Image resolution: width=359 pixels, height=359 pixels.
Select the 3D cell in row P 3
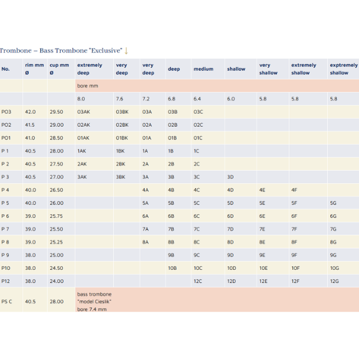[231, 177]
